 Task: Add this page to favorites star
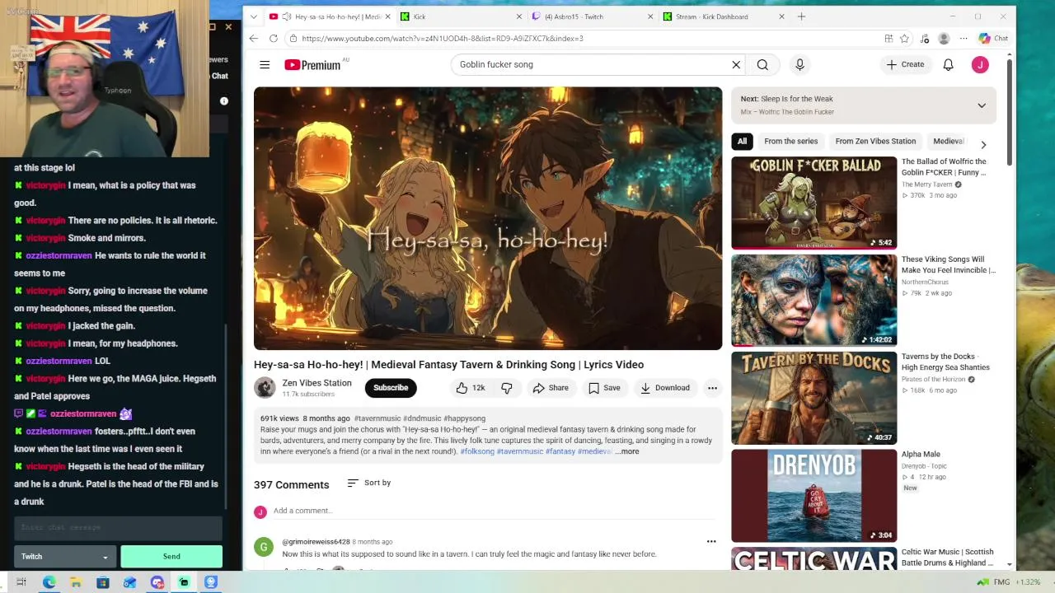(904, 38)
